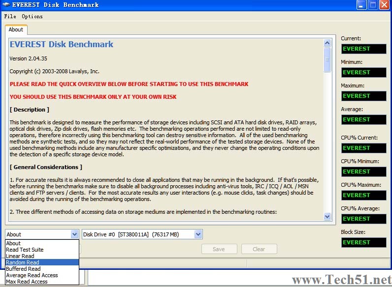392x287 pixels.
Task: Maximize the EVEREST Disk Benchmark window
Action: click(373, 5)
